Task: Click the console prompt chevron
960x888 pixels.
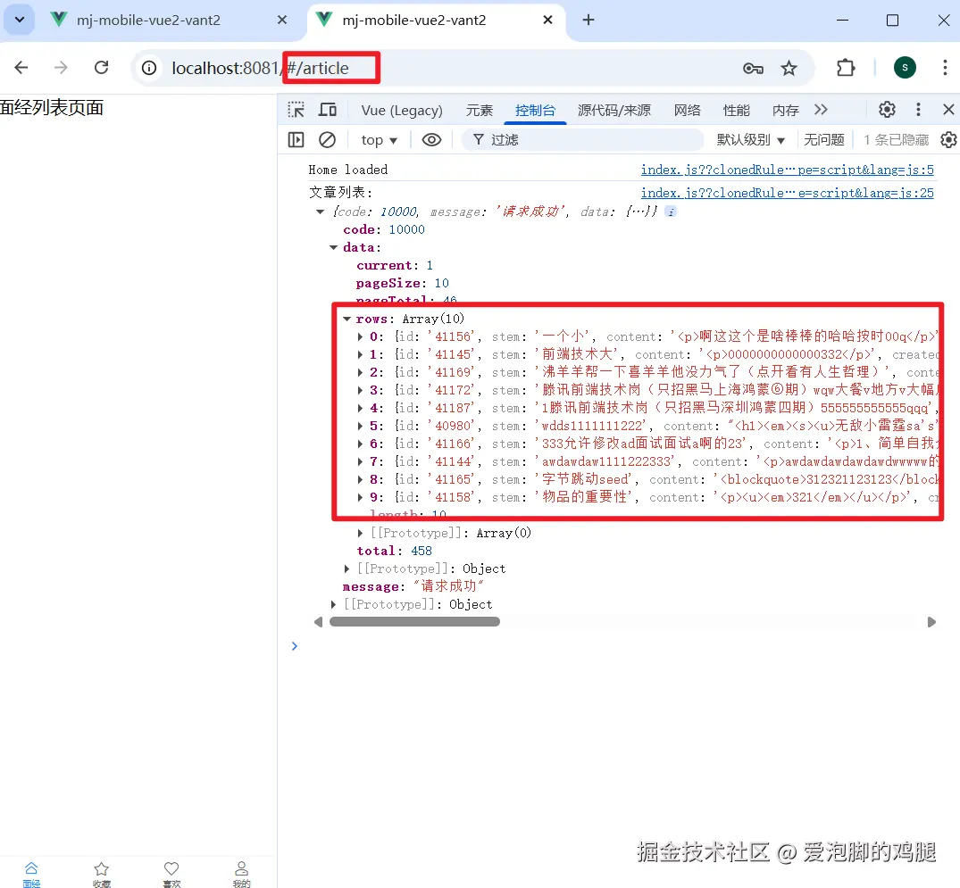Action: (295, 645)
